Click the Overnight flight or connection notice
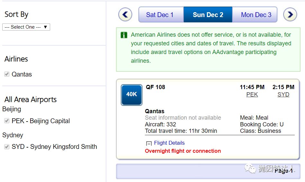The width and height of the screenshot is (305, 182). pyautogui.click(x=183, y=151)
